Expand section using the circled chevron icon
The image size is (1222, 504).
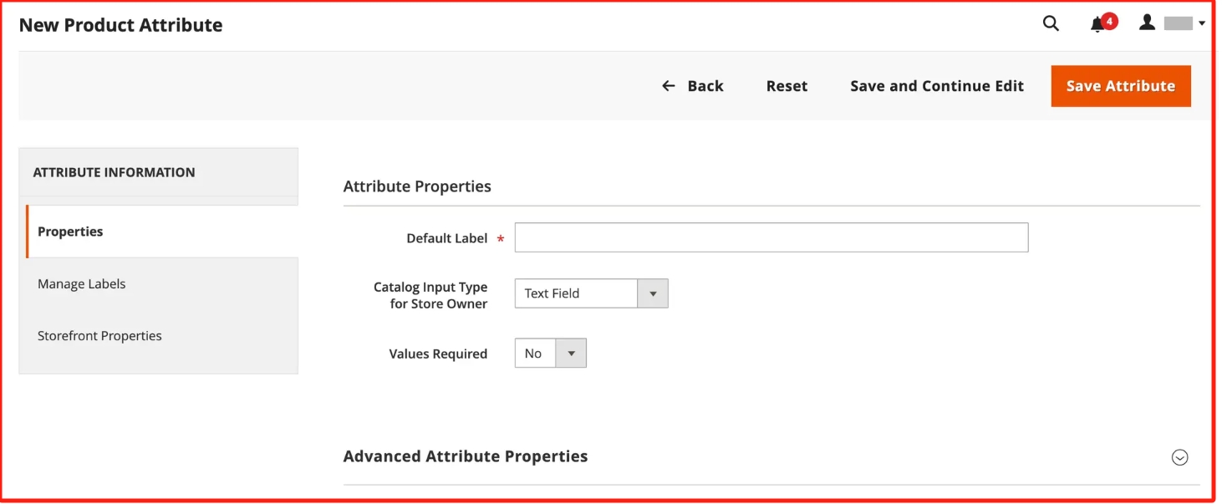(1179, 457)
